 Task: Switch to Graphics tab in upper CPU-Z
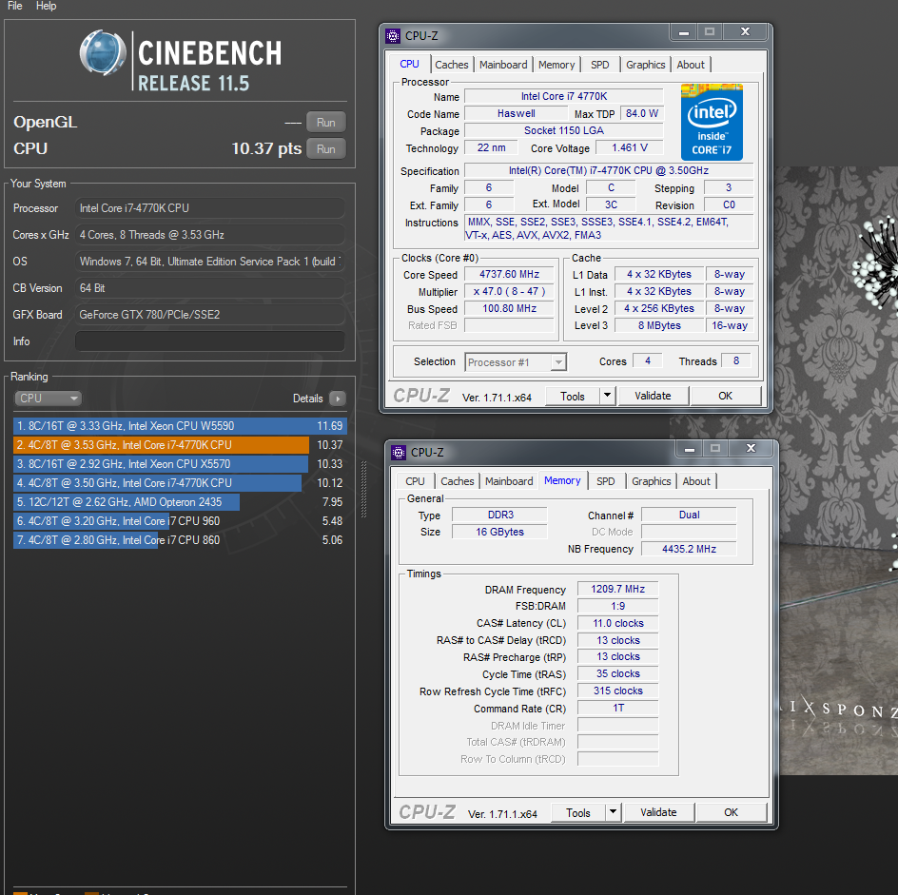(x=645, y=65)
